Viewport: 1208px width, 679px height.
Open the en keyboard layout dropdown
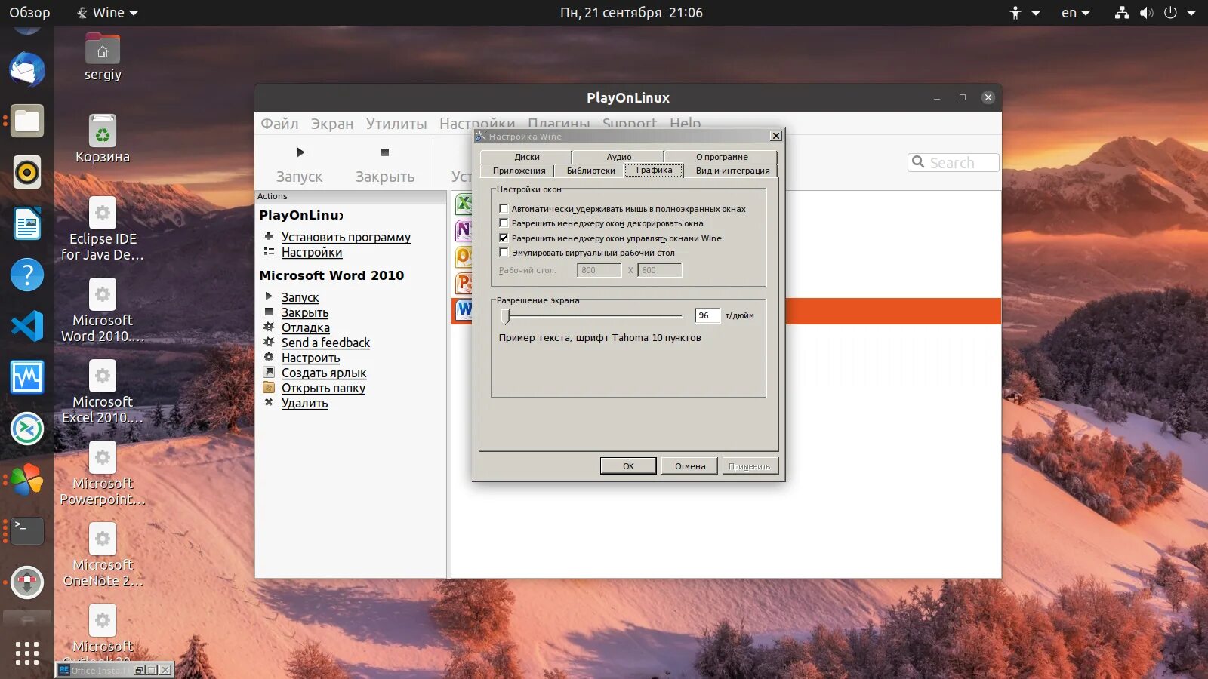1075,13
